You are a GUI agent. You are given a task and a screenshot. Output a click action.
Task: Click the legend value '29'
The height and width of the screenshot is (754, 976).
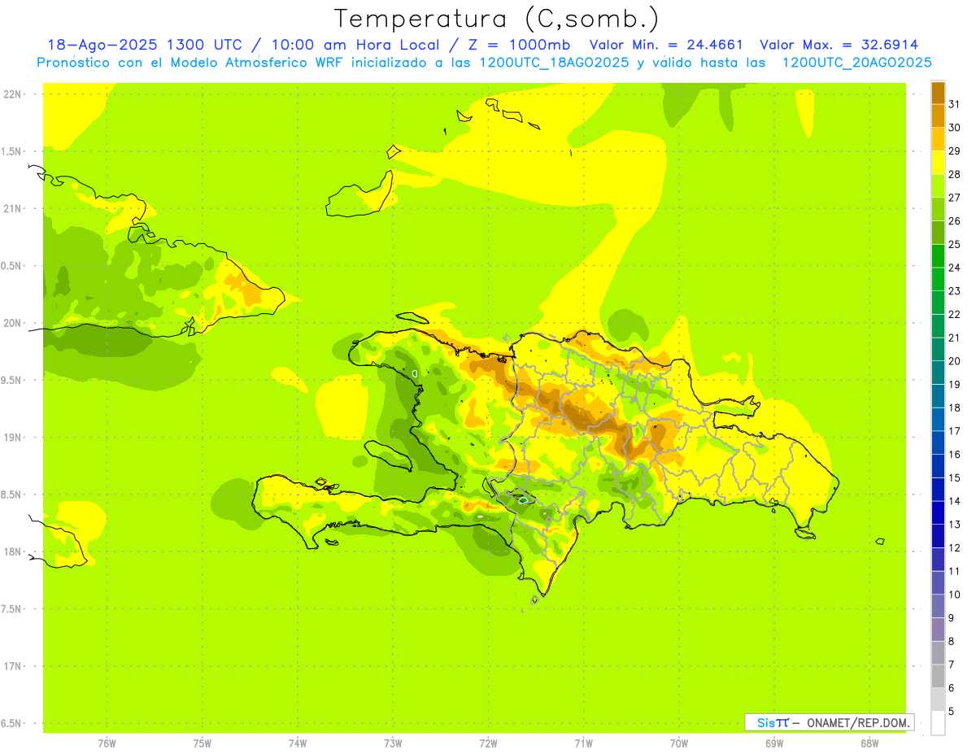click(x=954, y=150)
